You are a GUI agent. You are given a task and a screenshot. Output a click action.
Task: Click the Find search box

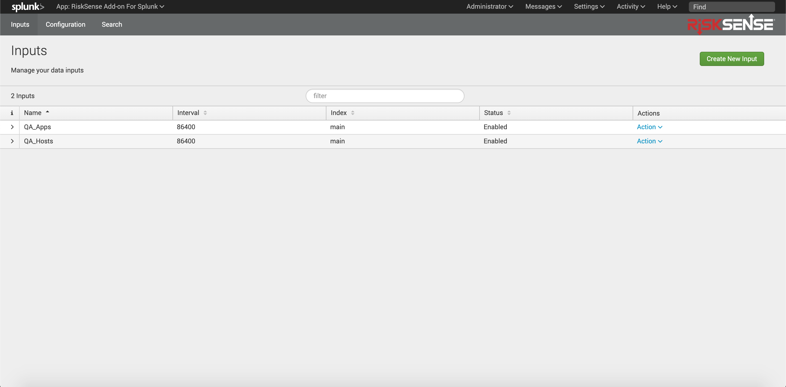click(731, 7)
